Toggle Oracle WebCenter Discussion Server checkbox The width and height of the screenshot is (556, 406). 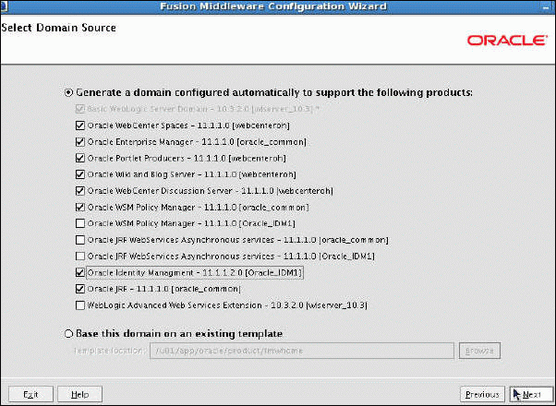pos(80,191)
